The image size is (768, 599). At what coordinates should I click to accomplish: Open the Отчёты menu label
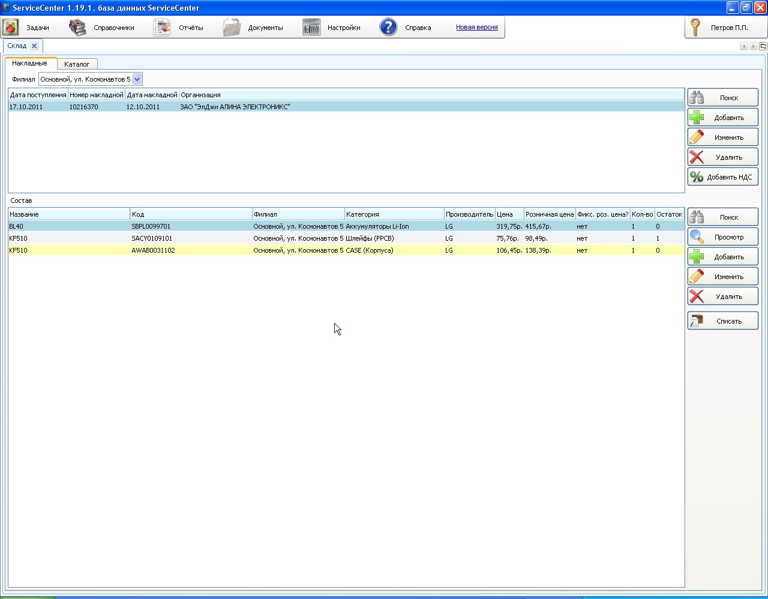pyautogui.click(x=191, y=28)
